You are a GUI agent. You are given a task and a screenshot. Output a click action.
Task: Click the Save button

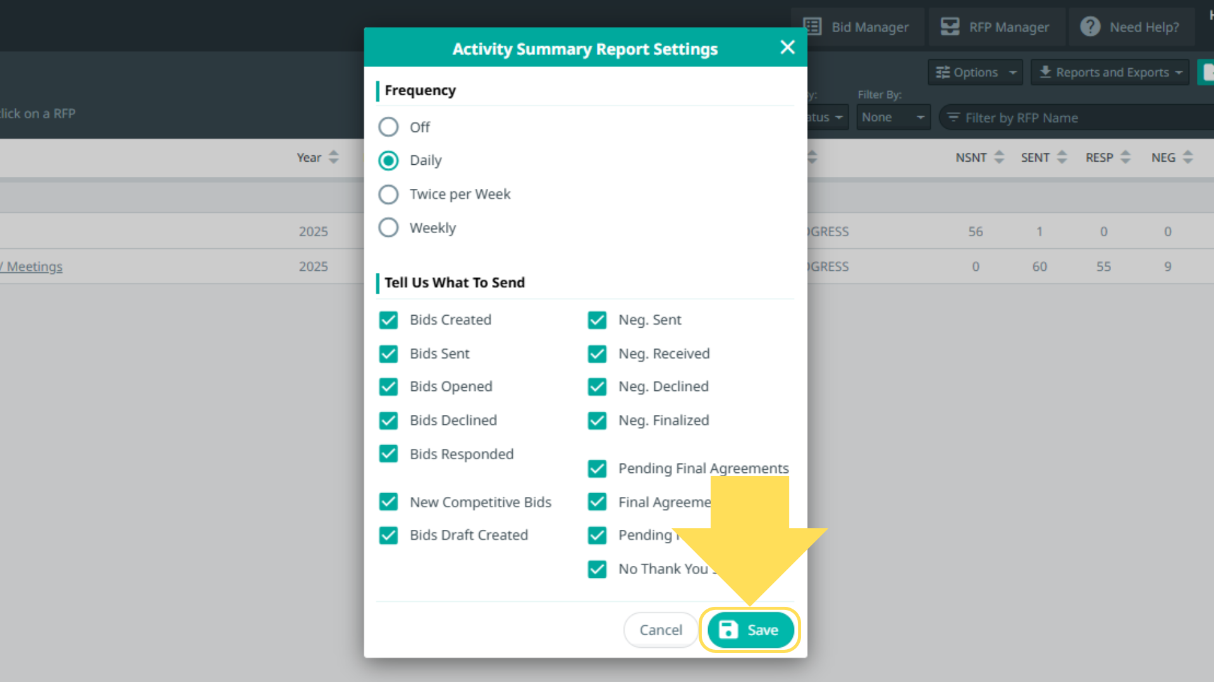click(750, 630)
